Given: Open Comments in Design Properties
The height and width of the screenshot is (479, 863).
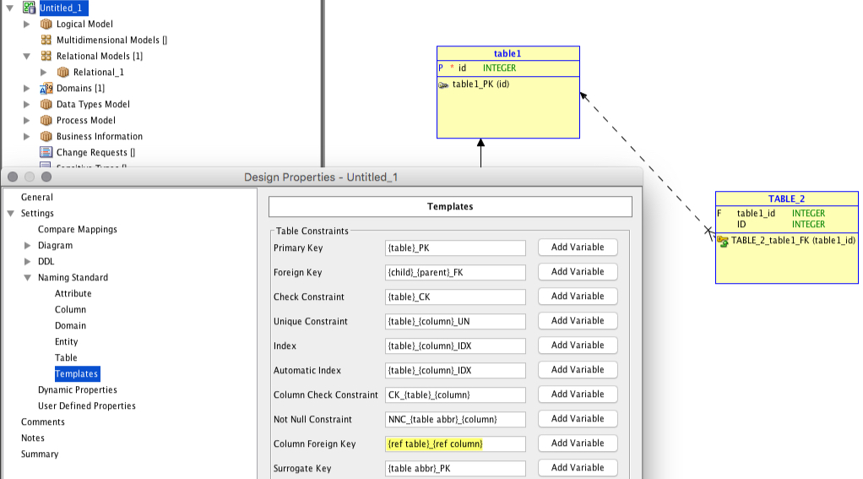Looking at the screenshot, I should (43, 422).
